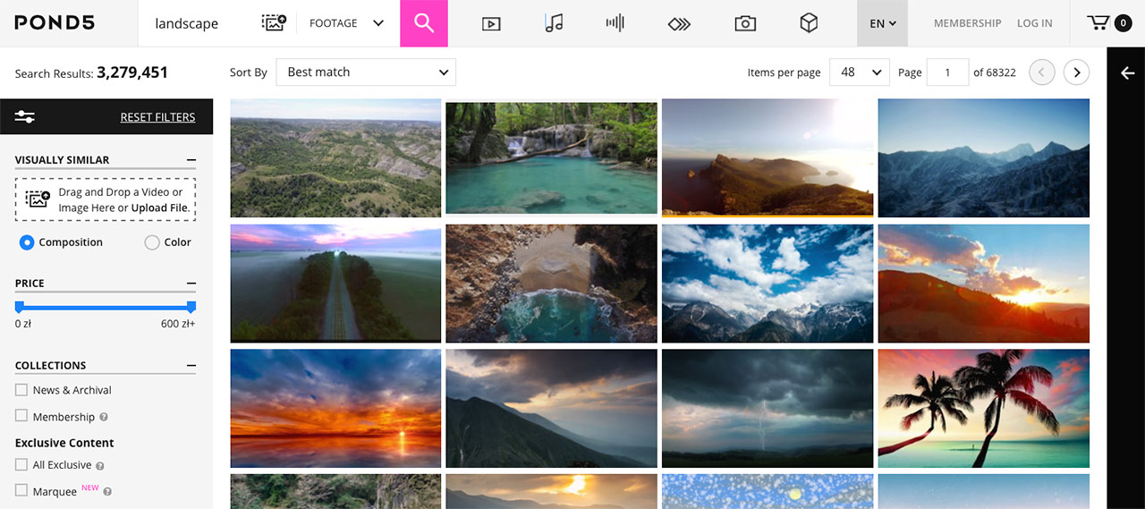1145x509 pixels.
Task: Open the aerial rocky beach cove thumbnail
Action: [x=552, y=284]
